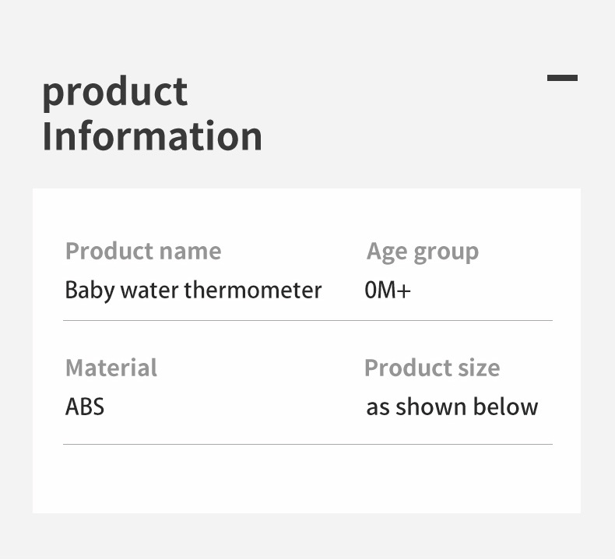Click the "as shown below" text

(x=452, y=407)
